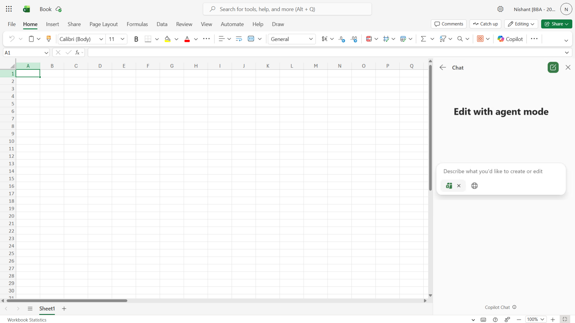Open the font size dropdown
This screenshot has width=575, height=323.
[122, 39]
